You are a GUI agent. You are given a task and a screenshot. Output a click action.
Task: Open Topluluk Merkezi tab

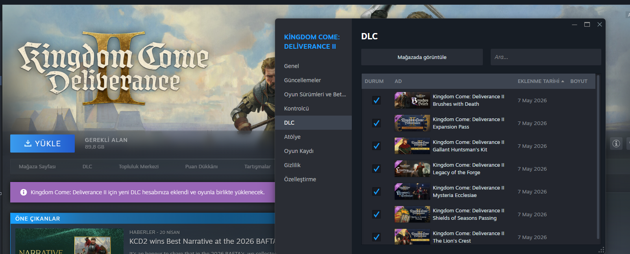point(139,167)
